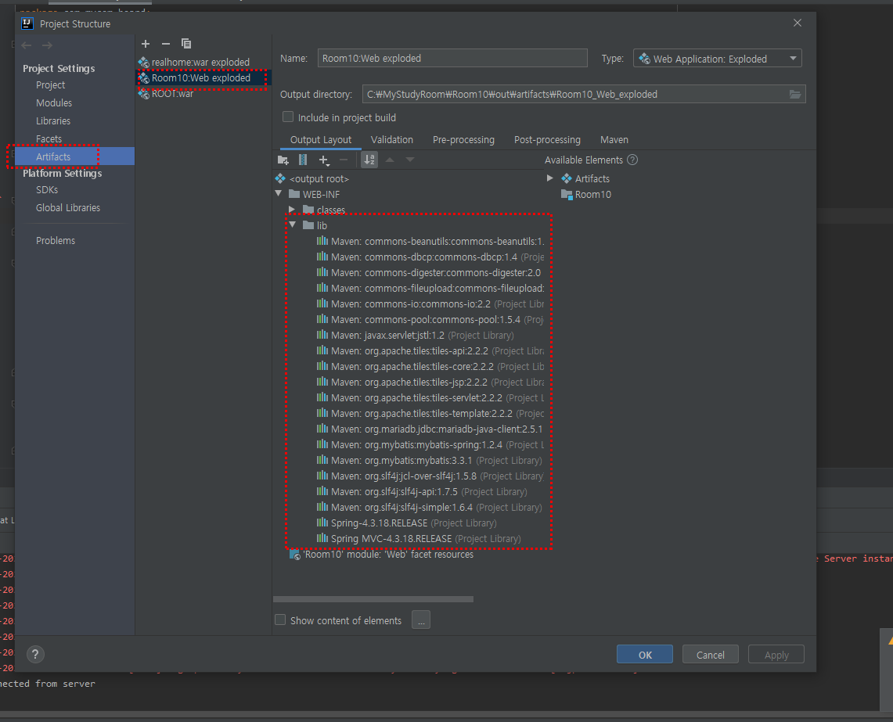Image resolution: width=893 pixels, height=722 pixels.
Task: Click the move down arrow icon
Action: [x=410, y=160]
